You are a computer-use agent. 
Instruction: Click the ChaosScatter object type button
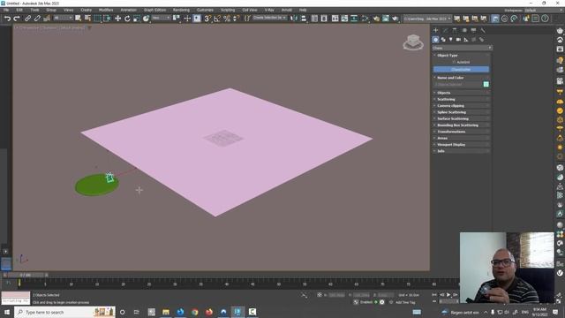pos(461,69)
